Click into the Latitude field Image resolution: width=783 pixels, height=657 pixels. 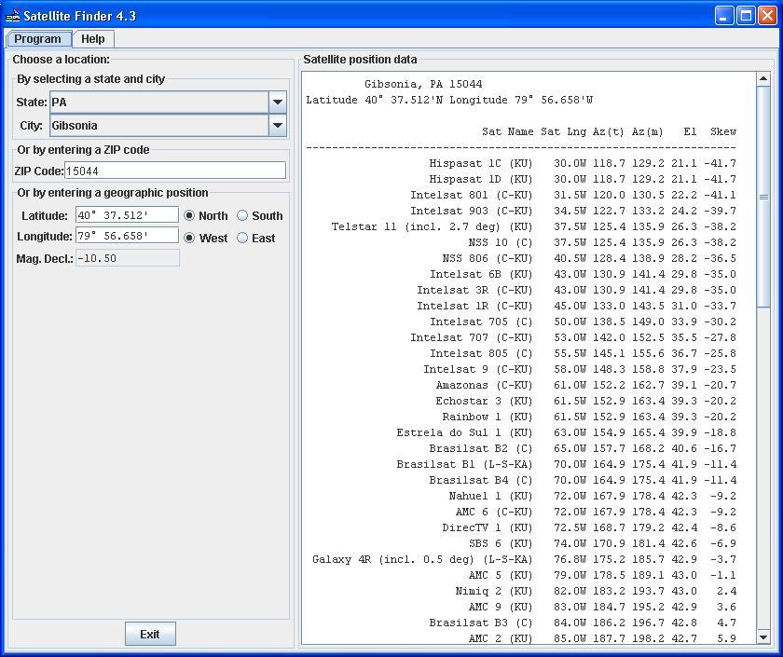click(127, 215)
